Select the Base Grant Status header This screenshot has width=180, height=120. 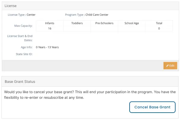click(x=90, y=81)
